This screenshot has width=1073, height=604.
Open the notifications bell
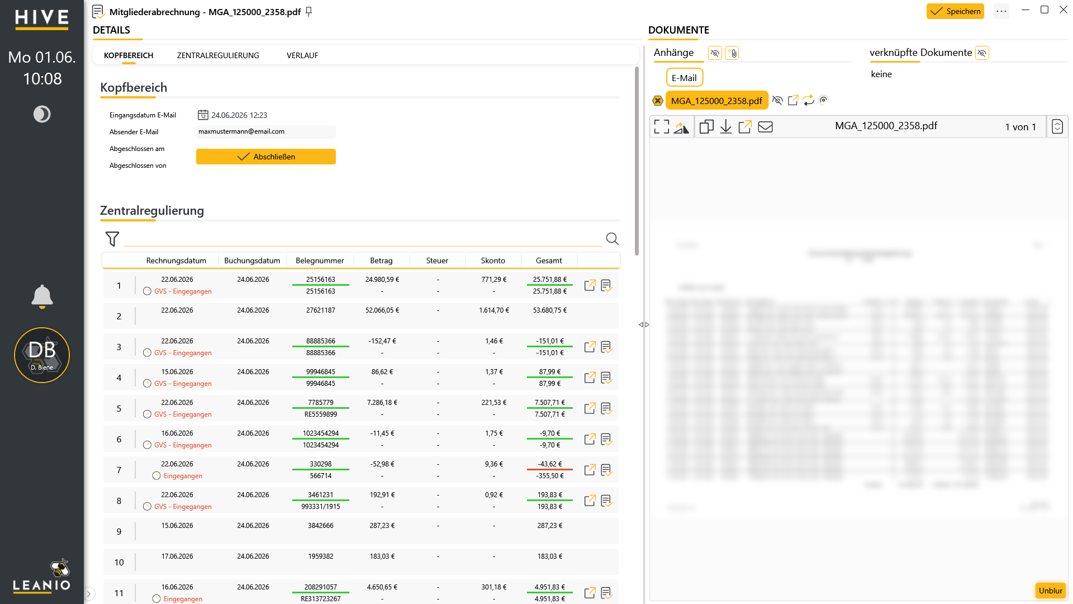(42, 296)
